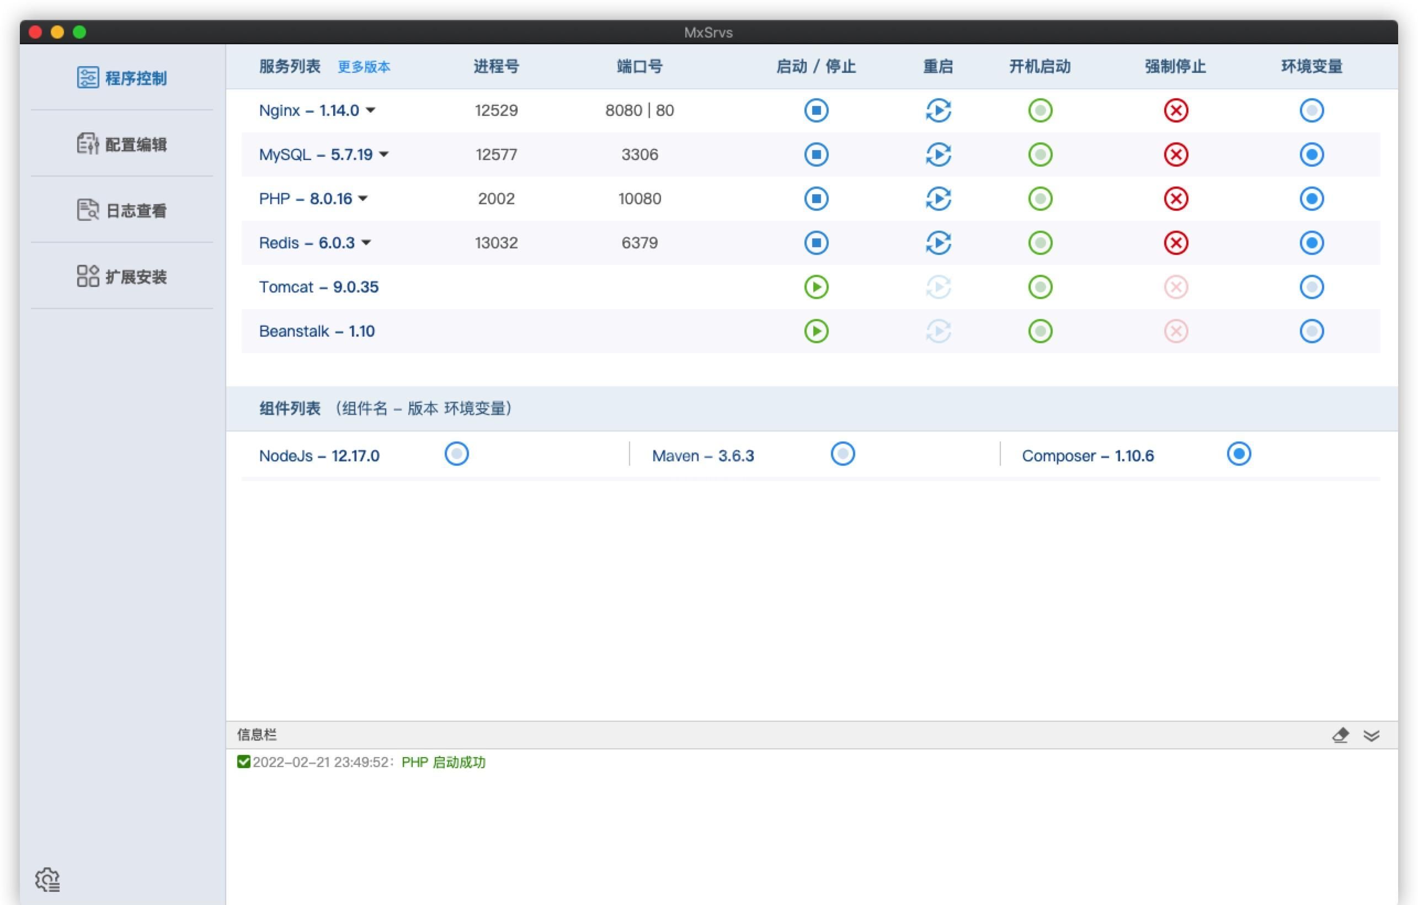Click the Maven – 3.6.3 component name
The height and width of the screenshot is (905, 1418).
tap(703, 456)
